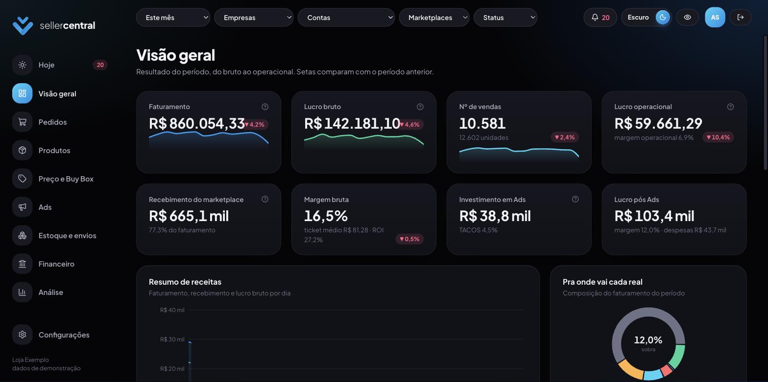Image resolution: width=768 pixels, height=382 pixels.
Task: Open the Configurações gear icon
Action: [x=22, y=335]
